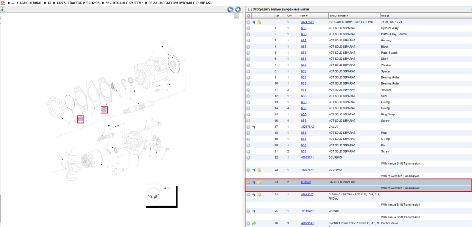Click the NSS link for ref 12
The image size is (472, 227).
click(x=303, y=96)
